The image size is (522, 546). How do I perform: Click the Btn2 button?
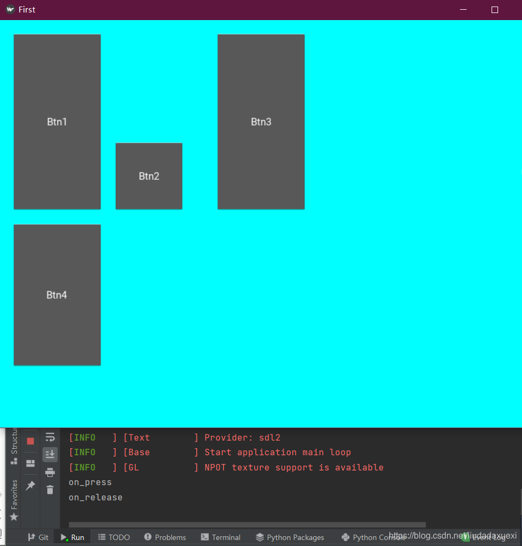149,176
